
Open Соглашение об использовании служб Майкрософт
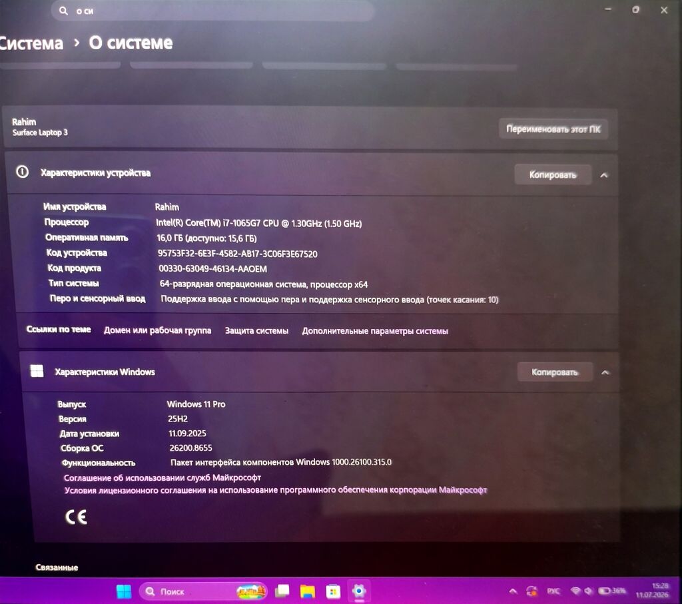(x=163, y=477)
